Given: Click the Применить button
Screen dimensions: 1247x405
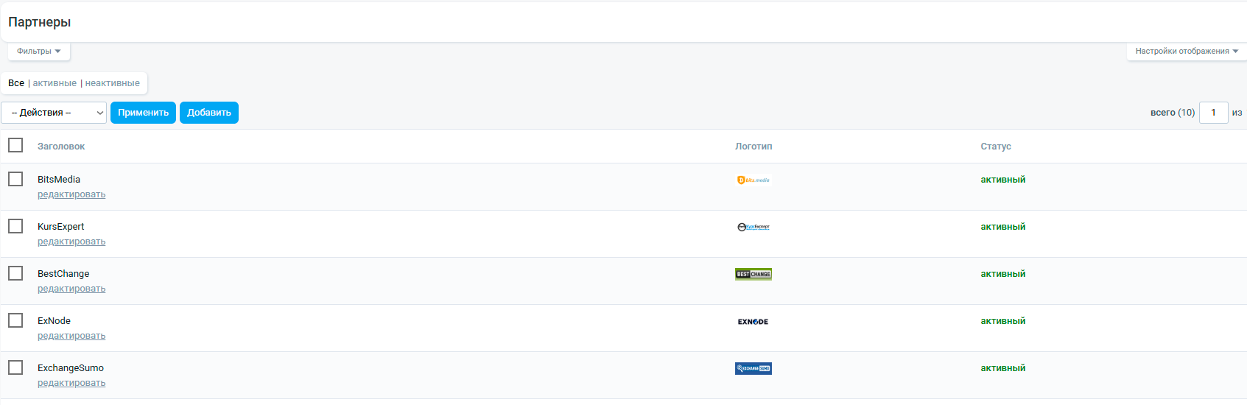Looking at the screenshot, I should click(x=143, y=113).
